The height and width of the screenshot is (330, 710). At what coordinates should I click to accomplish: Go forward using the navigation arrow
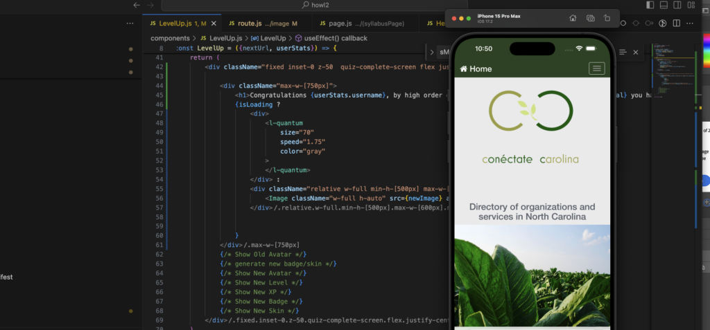(x=150, y=5)
